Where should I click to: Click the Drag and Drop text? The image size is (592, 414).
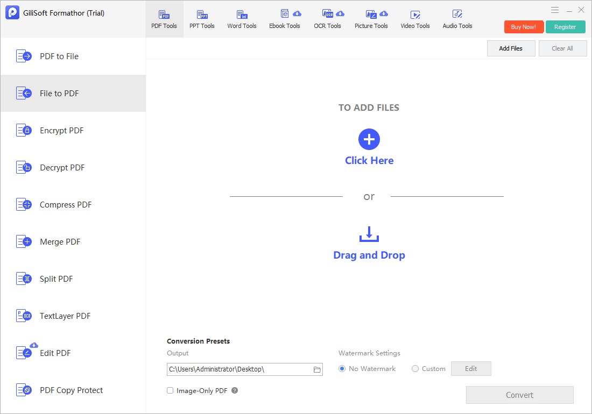point(369,255)
